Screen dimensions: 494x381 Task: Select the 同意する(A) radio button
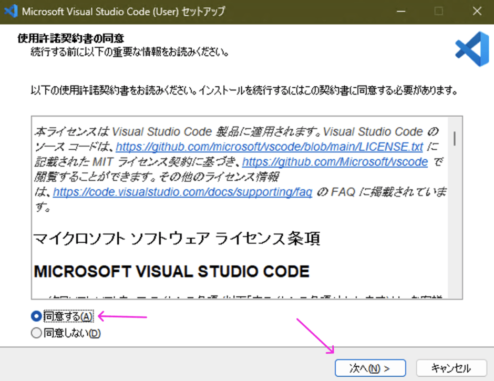point(36,316)
